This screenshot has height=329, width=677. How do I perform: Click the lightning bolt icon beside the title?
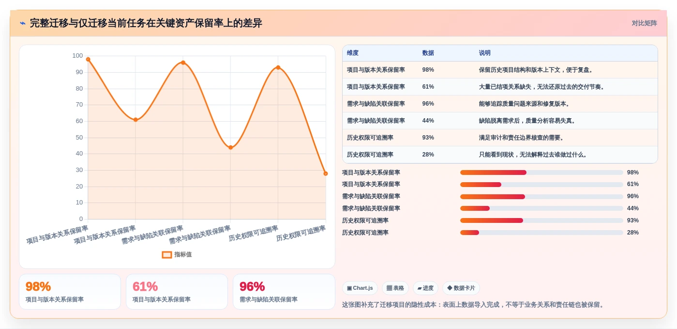click(23, 23)
